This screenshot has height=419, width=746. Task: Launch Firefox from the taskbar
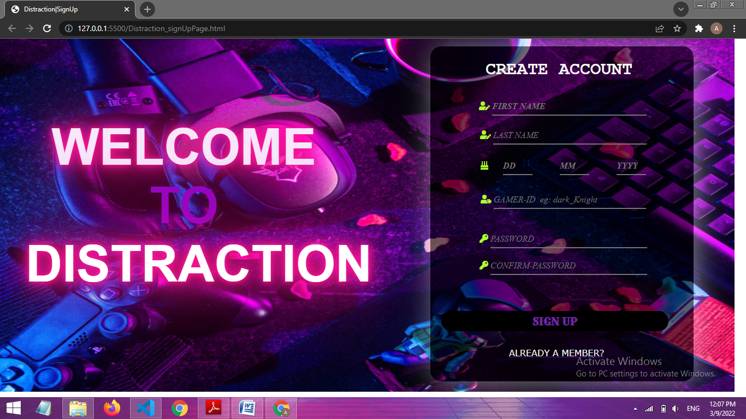pyautogui.click(x=112, y=408)
